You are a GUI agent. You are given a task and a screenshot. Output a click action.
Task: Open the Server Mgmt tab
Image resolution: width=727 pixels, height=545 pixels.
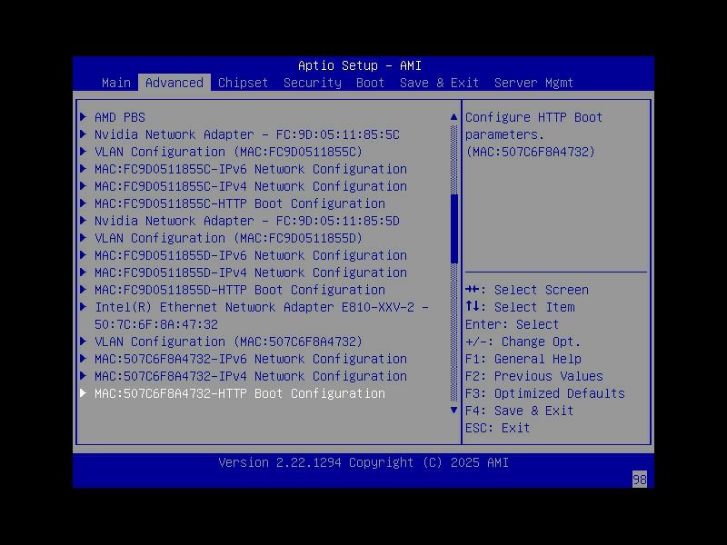533,83
